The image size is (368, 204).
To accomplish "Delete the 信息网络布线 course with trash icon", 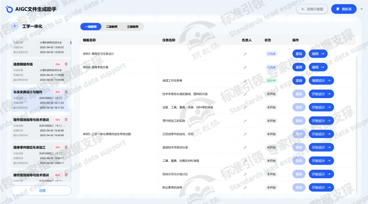I will pyautogui.click(x=66, y=64).
